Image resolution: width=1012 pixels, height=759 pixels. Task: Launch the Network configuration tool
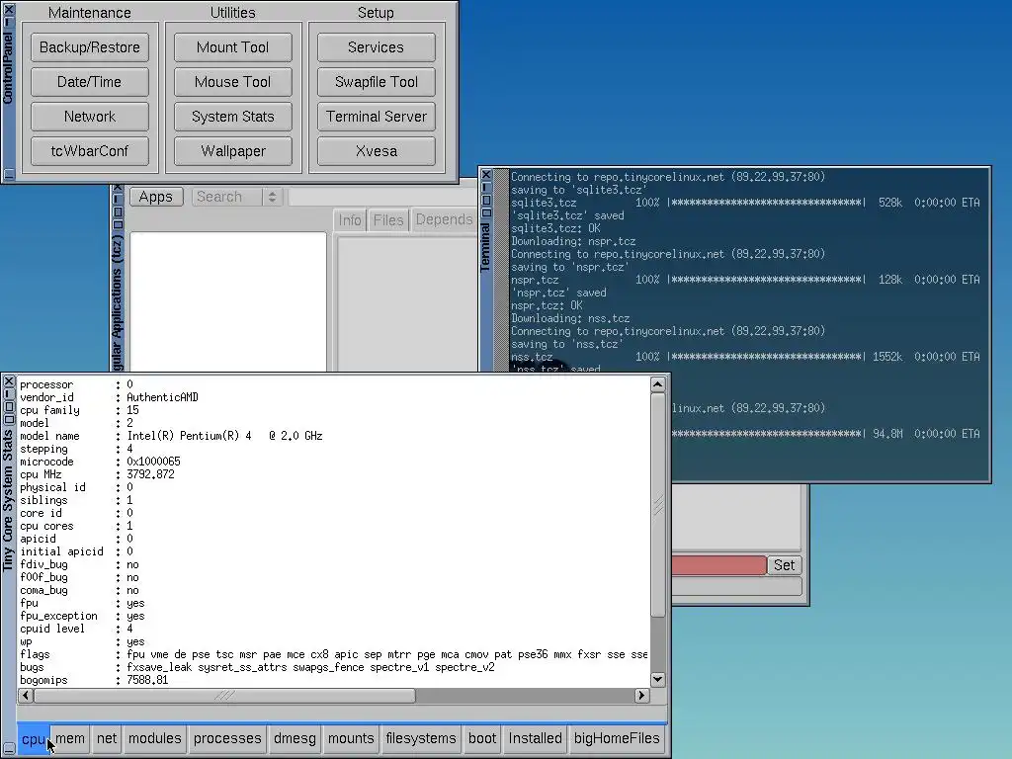(x=90, y=117)
